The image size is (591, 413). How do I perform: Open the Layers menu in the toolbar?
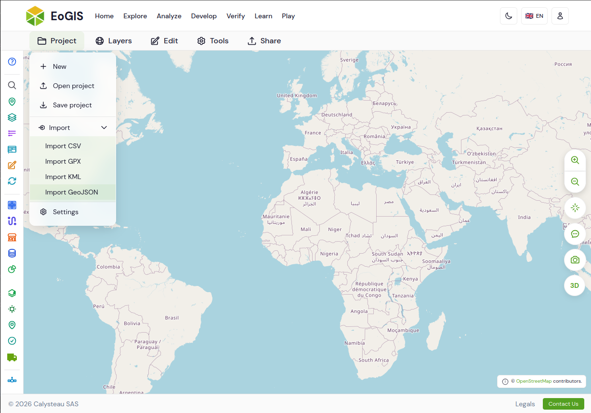click(x=114, y=41)
